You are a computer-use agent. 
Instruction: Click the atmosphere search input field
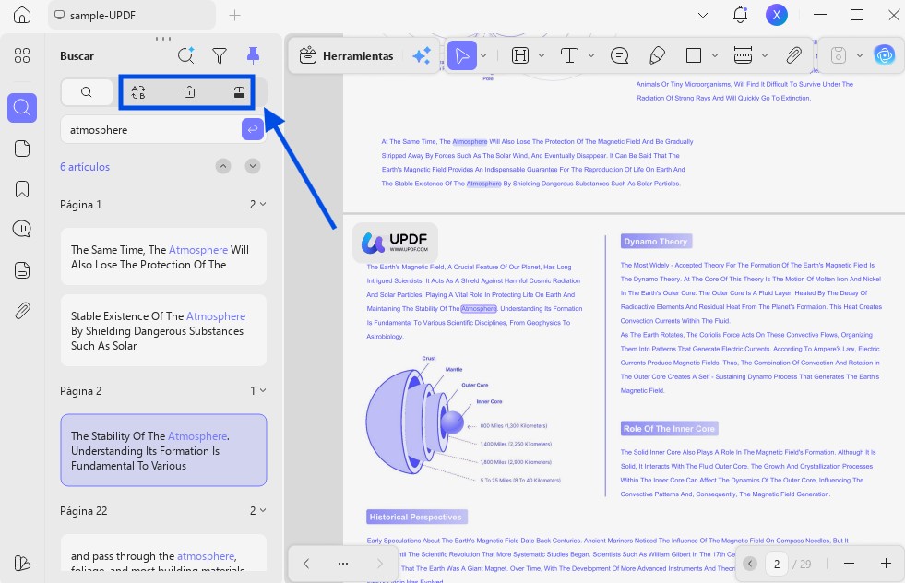click(x=151, y=130)
